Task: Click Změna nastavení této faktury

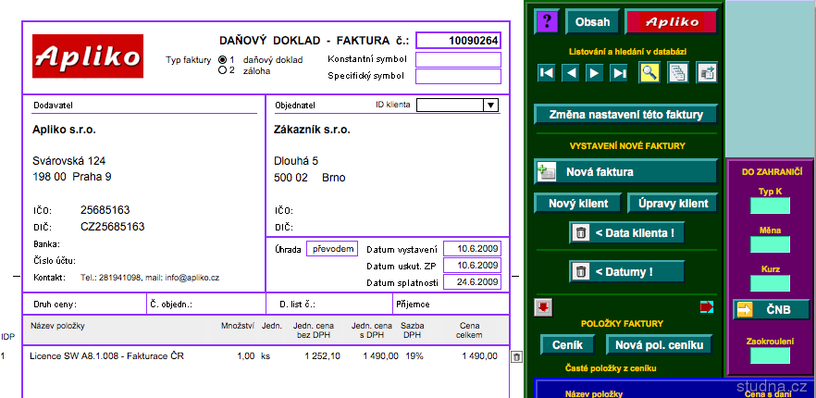Action: click(x=626, y=115)
